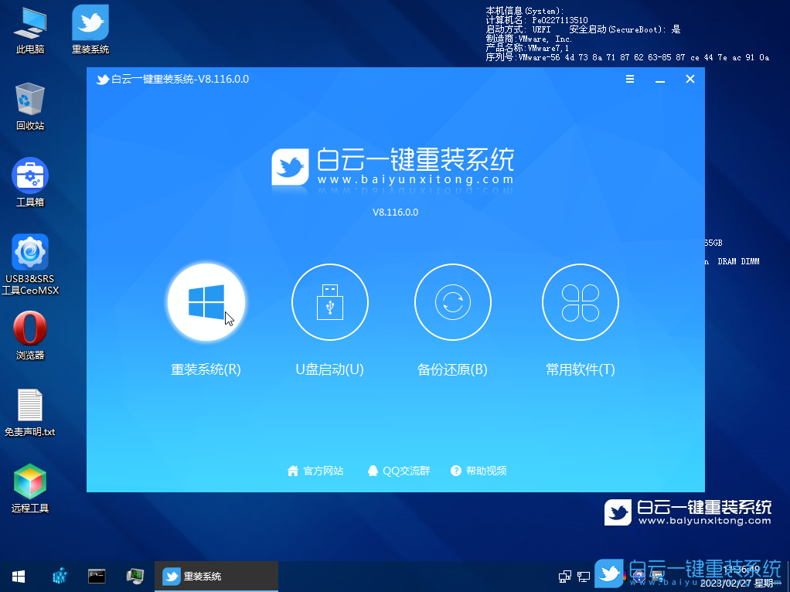Open the U盘启动(U) USB boot tool

[329, 302]
